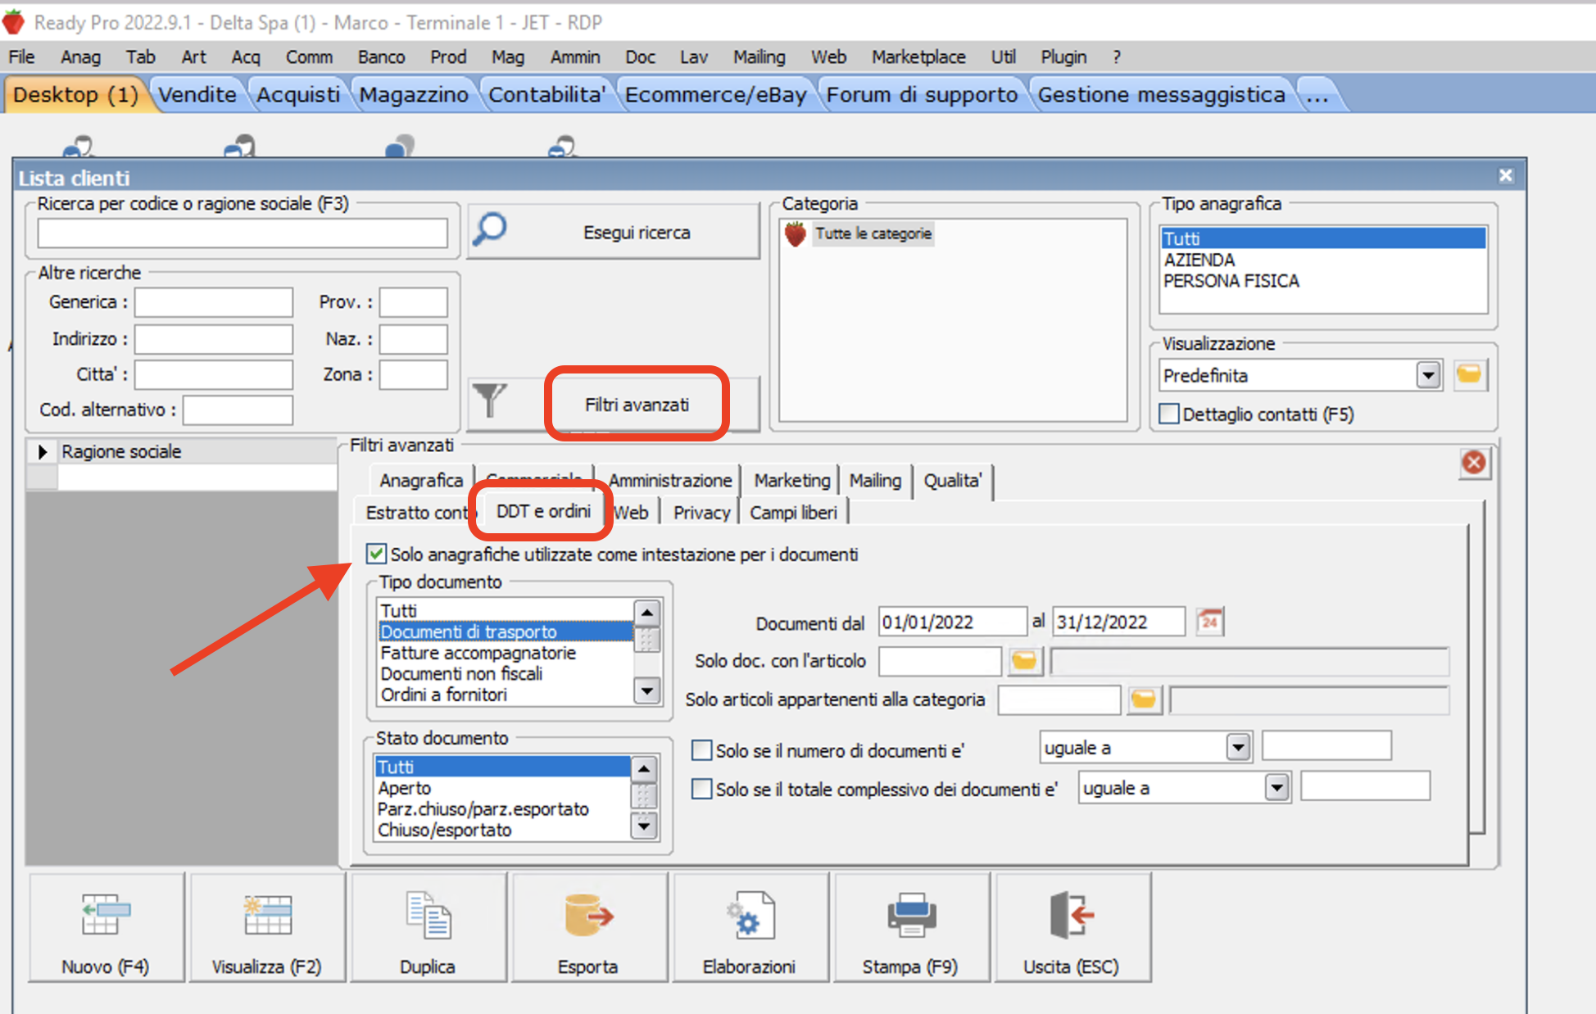Open article lookup folder icon beside Solo doc. con l'articolo
Image resolution: width=1596 pixels, height=1014 pixels.
click(x=1024, y=660)
